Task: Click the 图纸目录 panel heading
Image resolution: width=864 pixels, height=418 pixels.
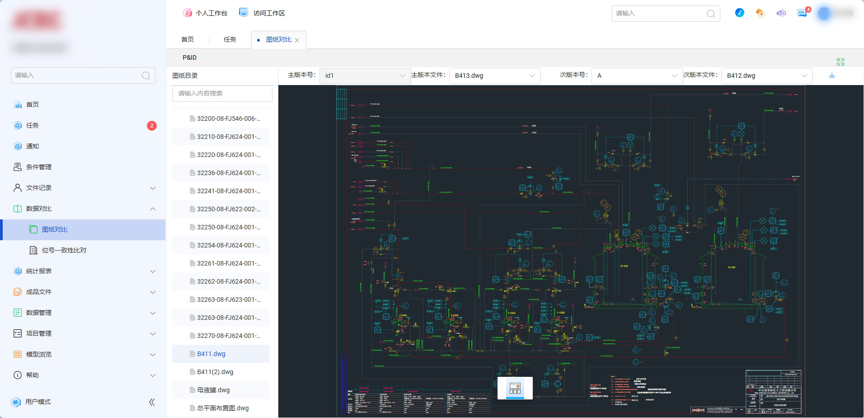Action: pyautogui.click(x=185, y=76)
